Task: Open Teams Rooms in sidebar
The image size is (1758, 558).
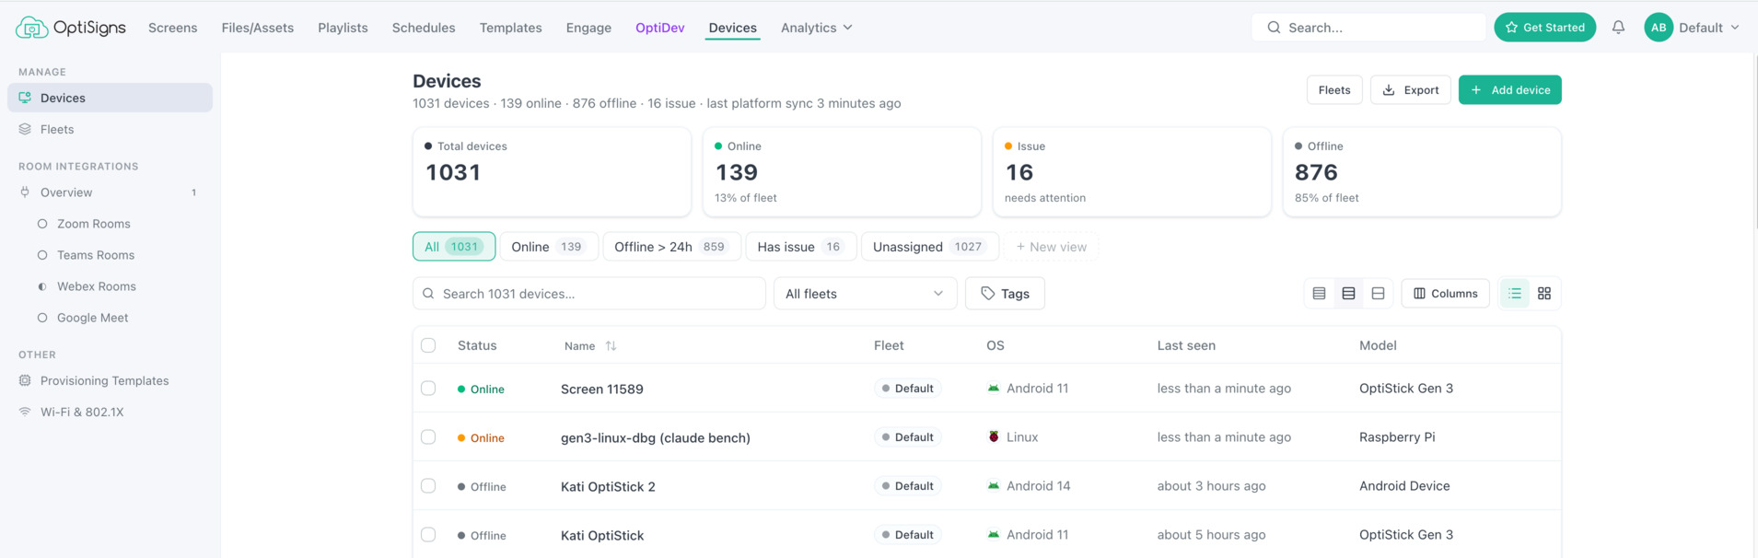Action: (96, 255)
